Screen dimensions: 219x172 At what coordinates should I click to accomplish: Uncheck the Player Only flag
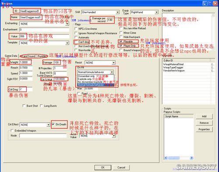coord(121,46)
